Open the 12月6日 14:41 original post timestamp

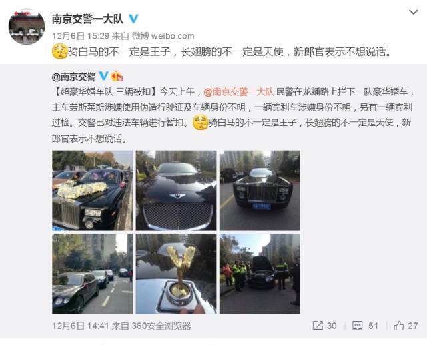81,326
